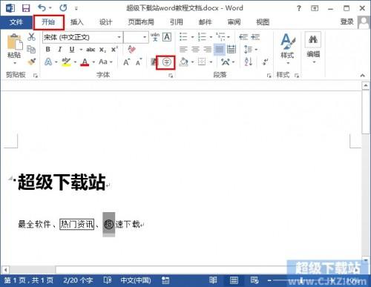The width and height of the screenshot is (371, 287).
Task: Toggle Underline formatting
Action: (x=72, y=50)
